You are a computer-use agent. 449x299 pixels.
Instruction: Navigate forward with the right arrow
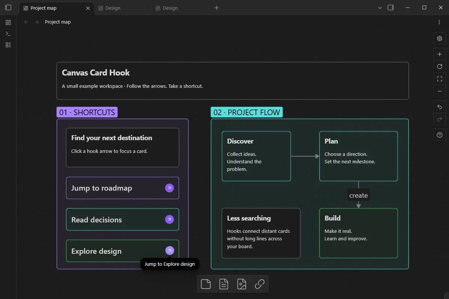click(x=37, y=22)
